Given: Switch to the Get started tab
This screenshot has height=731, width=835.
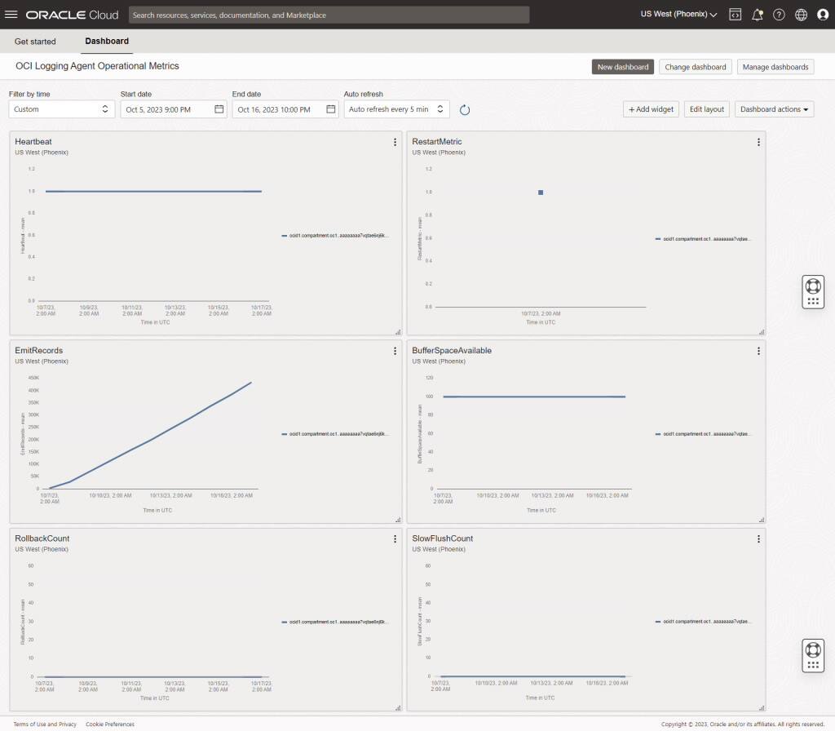Looking at the screenshot, I should click(35, 41).
